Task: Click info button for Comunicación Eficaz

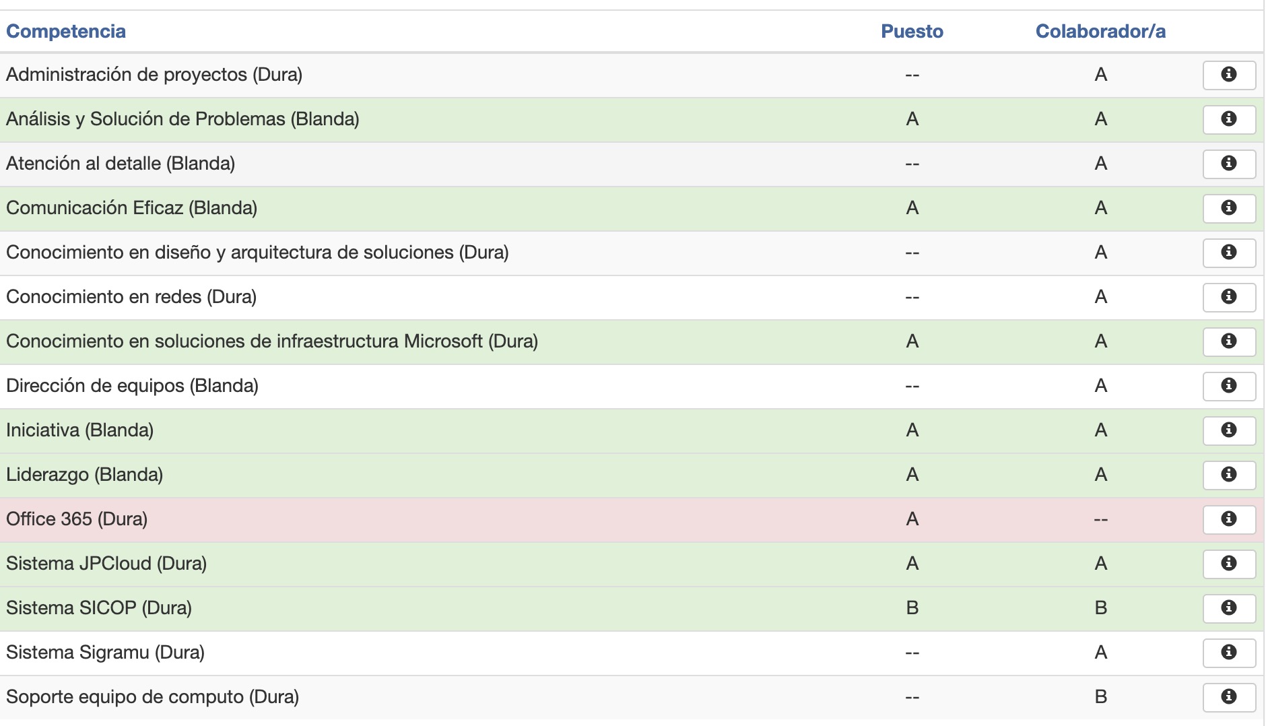Action: pos(1228,208)
